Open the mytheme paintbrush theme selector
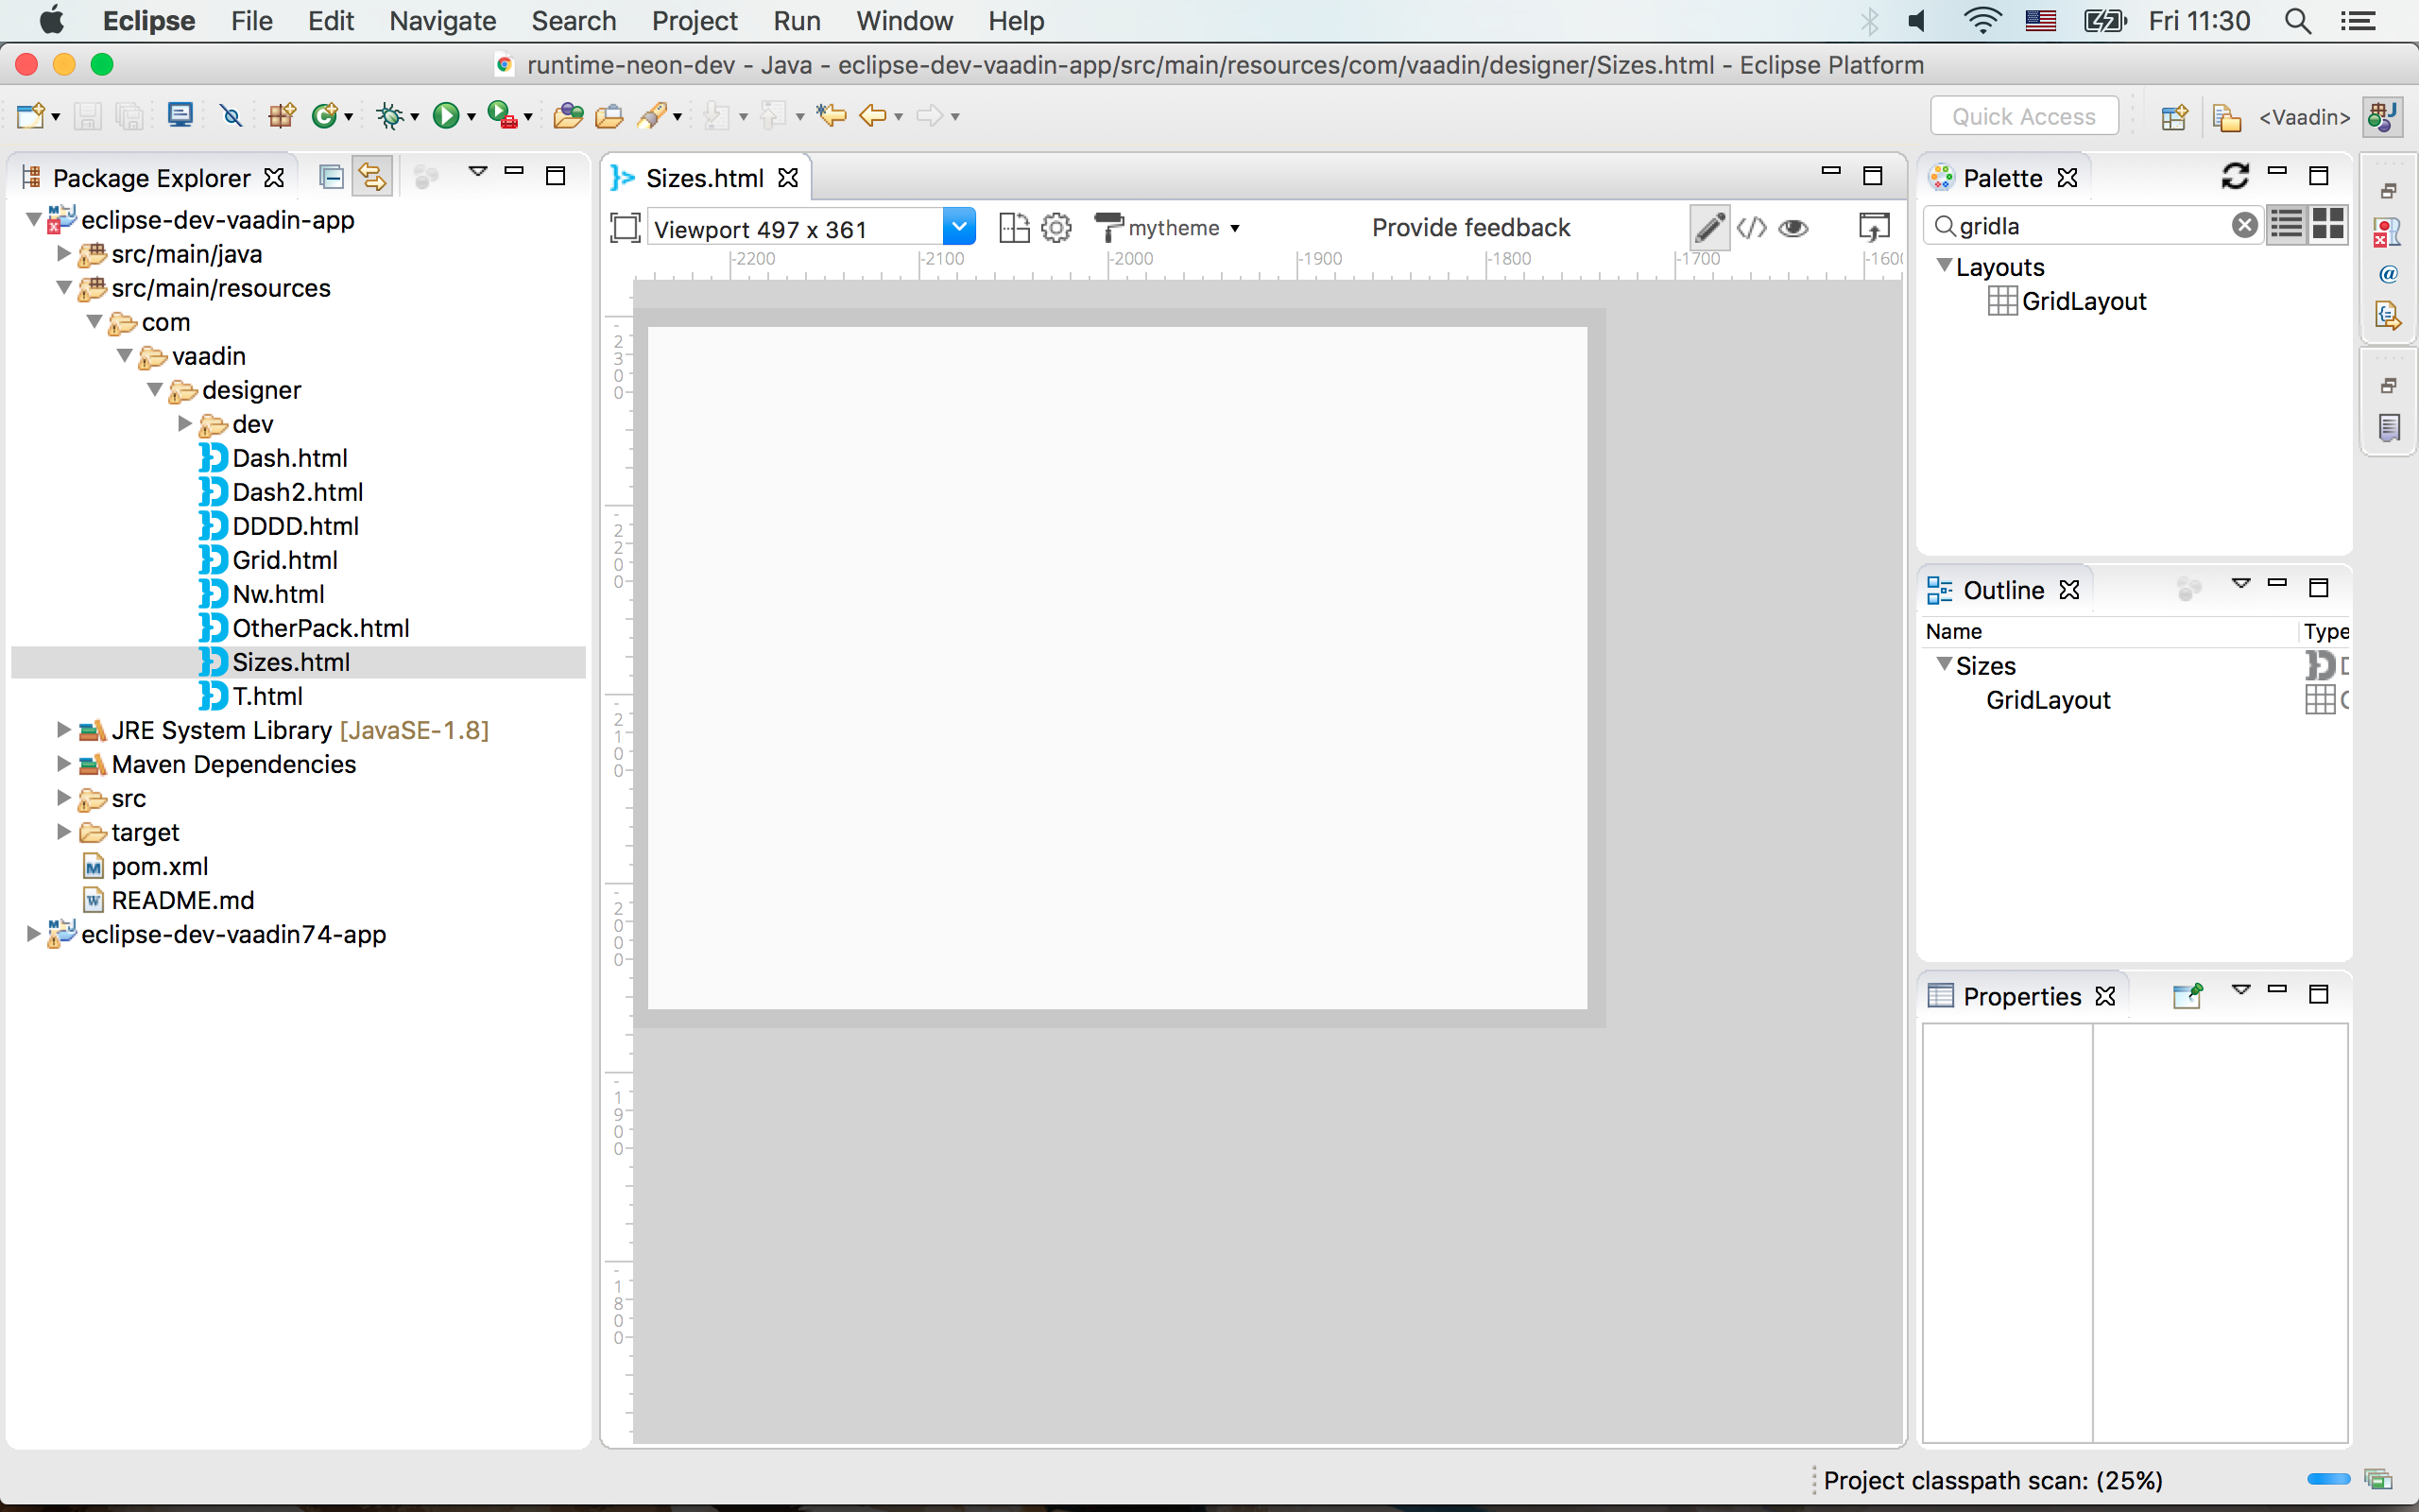The width and height of the screenshot is (2419, 1512). click(1168, 228)
